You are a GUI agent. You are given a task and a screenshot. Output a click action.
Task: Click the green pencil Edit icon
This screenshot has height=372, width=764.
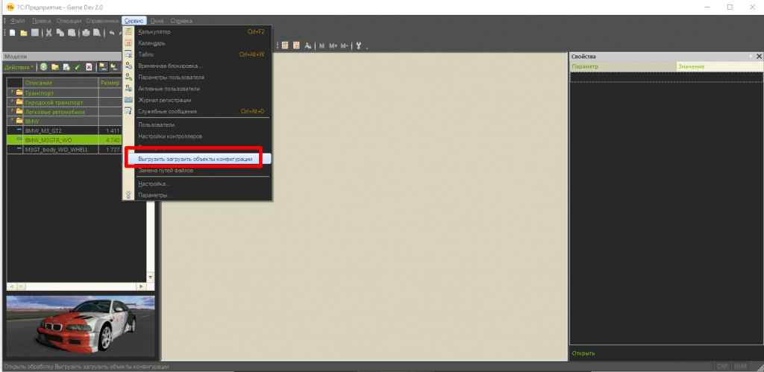pos(78,67)
